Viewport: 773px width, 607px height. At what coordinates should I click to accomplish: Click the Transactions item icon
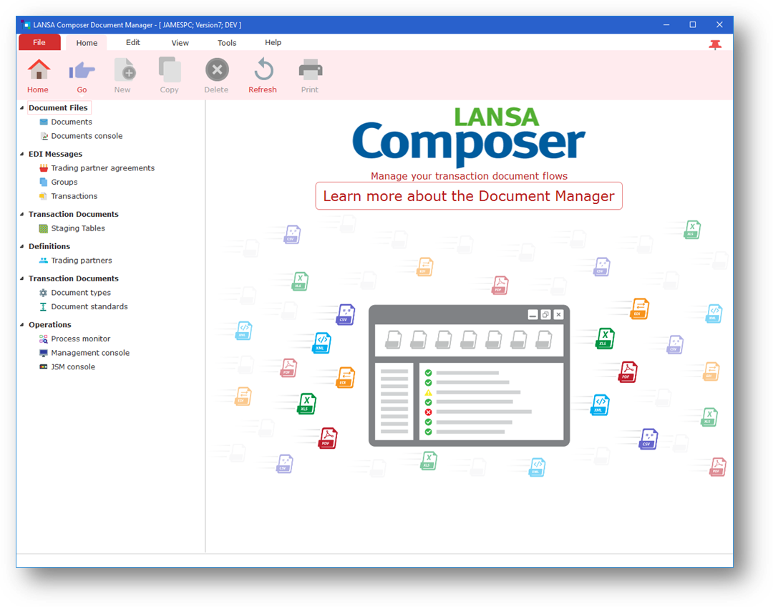click(x=44, y=196)
